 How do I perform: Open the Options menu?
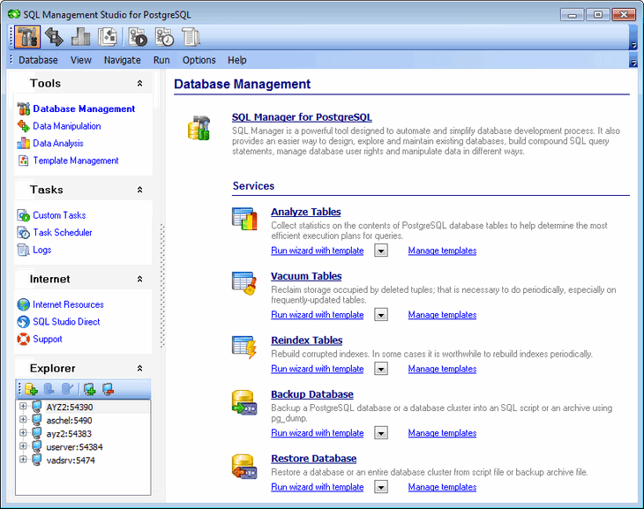[x=198, y=60]
